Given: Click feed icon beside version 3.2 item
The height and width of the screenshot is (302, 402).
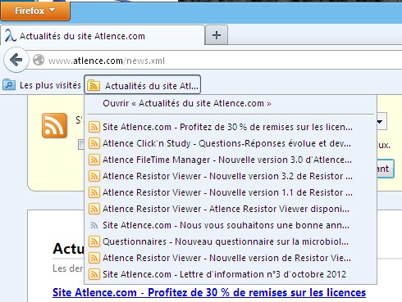Looking at the screenshot, I should (94, 176).
